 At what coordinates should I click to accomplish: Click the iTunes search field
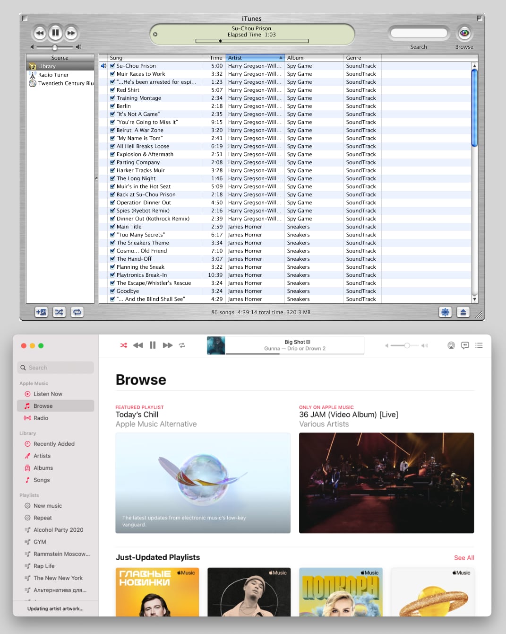coord(419,33)
